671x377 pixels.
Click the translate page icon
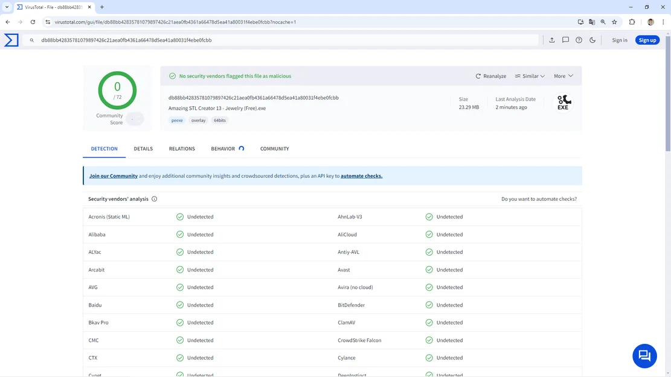tap(592, 22)
